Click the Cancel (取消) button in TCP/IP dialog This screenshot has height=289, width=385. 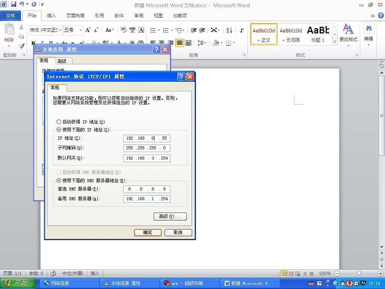pyautogui.click(x=178, y=233)
